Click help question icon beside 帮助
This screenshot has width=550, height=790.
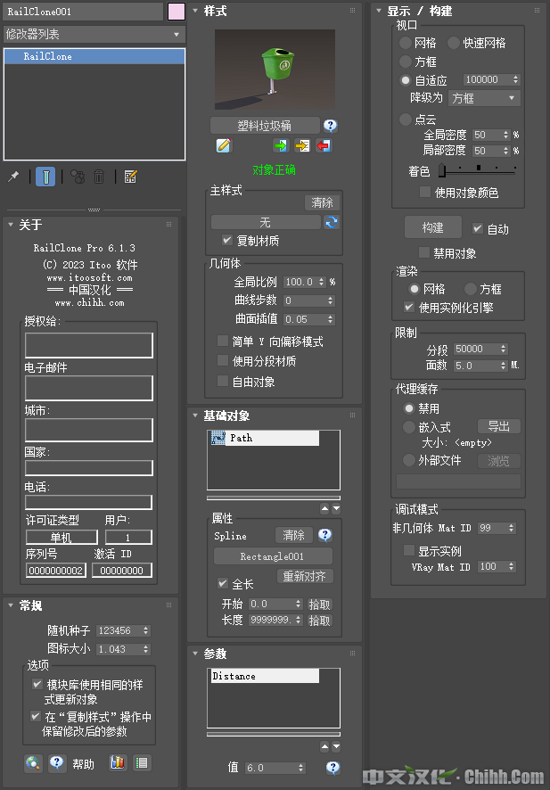coord(57,763)
